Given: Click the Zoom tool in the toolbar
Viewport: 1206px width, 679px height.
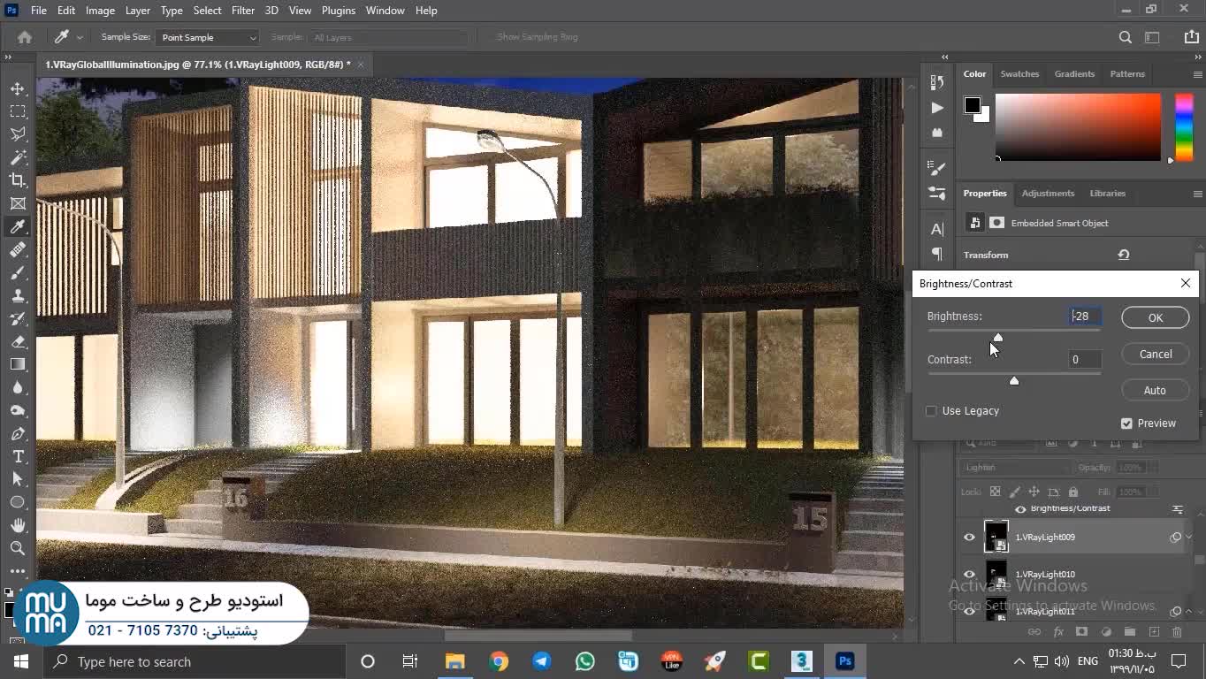Looking at the screenshot, I should [x=18, y=548].
